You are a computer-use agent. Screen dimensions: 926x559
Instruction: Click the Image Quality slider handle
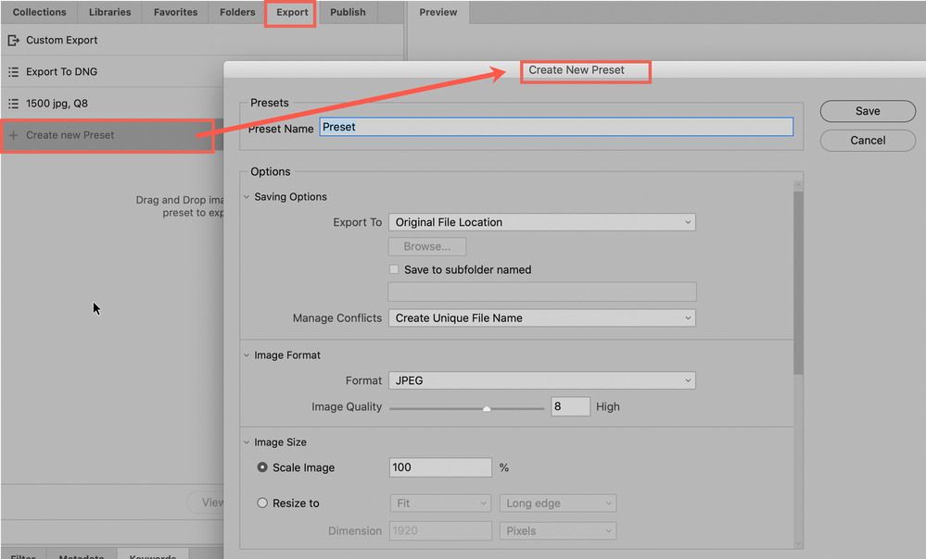[487, 408]
